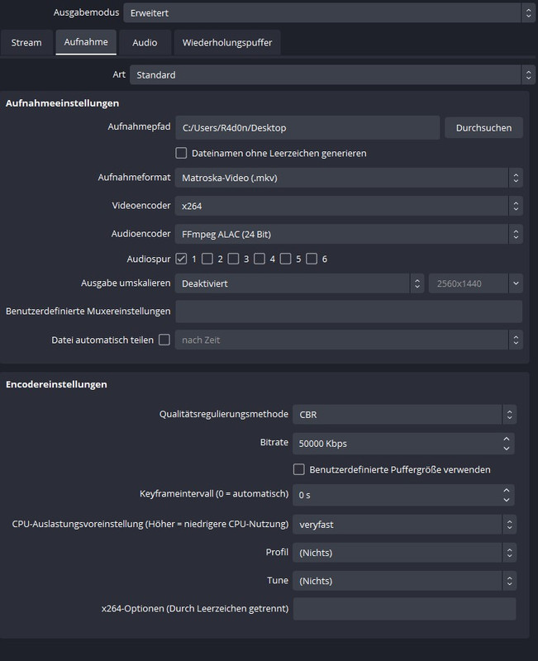The height and width of the screenshot is (661, 538).
Task: Increase the Keyframeintervall value arrow
Action: tap(507, 490)
